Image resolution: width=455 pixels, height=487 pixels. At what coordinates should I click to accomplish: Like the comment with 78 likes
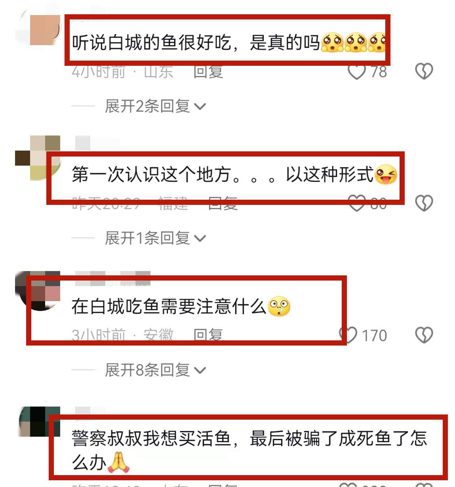click(356, 71)
